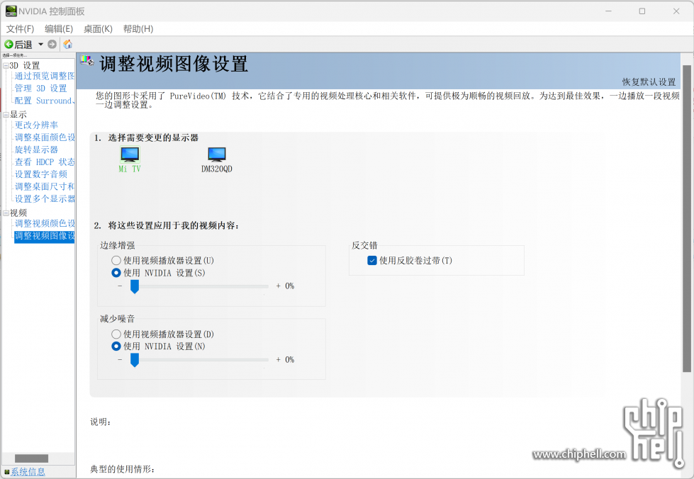Click the grey Forward arrow icon

(52, 44)
